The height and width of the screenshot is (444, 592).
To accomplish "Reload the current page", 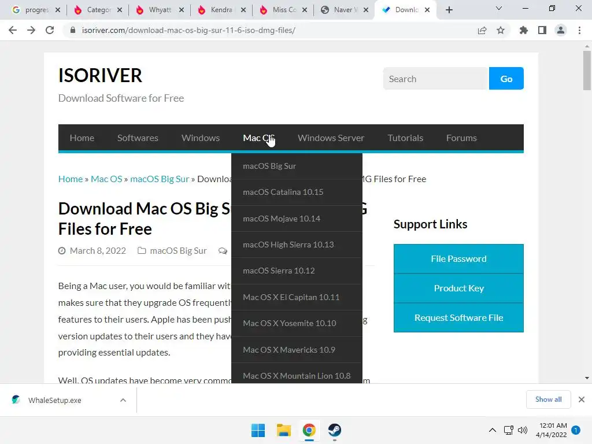I will pos(50,30).
